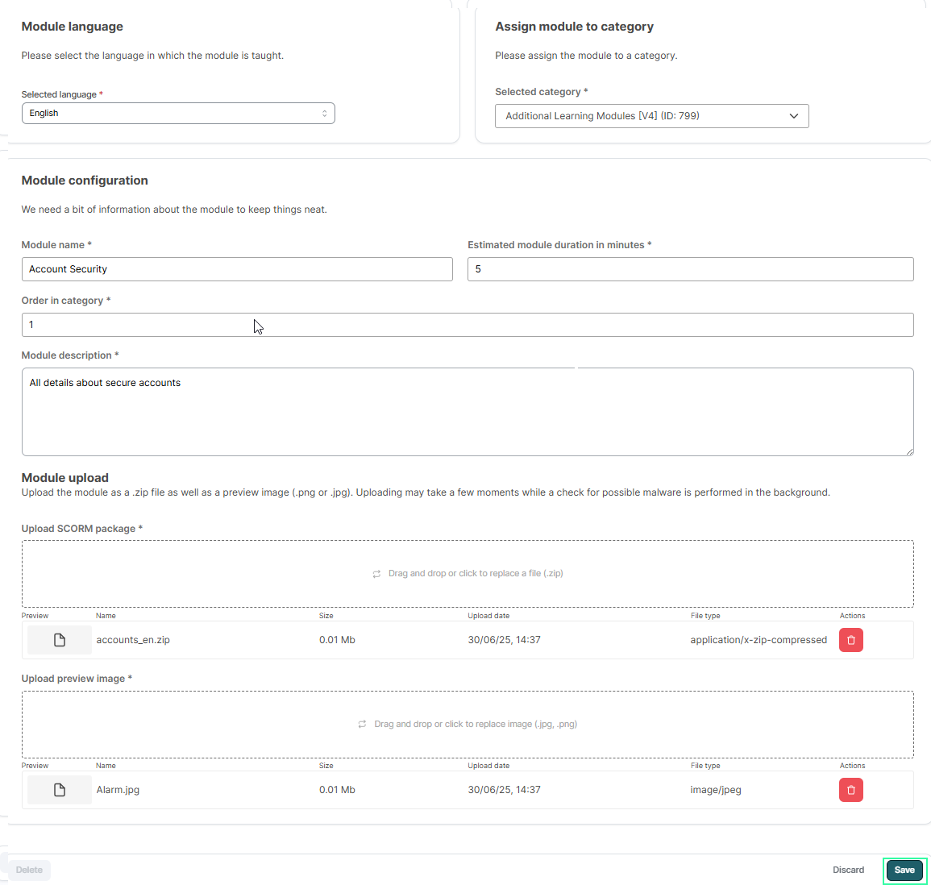Save the module configuration
Image resolution: width=931 pixels, height=885 pixels.
pyautogui.click(x=904, y=870)
